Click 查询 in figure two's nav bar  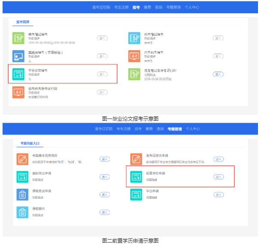[160, 129]
